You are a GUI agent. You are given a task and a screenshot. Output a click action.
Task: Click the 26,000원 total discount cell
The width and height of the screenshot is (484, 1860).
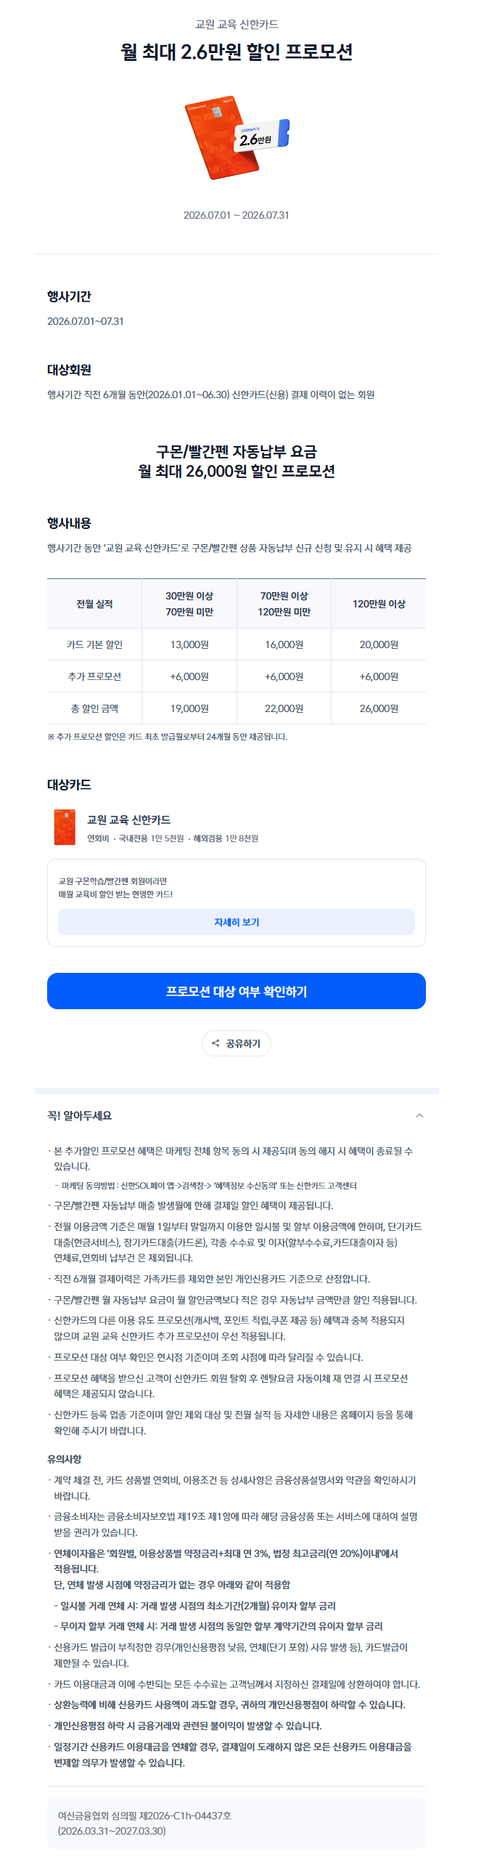(379, 708)
